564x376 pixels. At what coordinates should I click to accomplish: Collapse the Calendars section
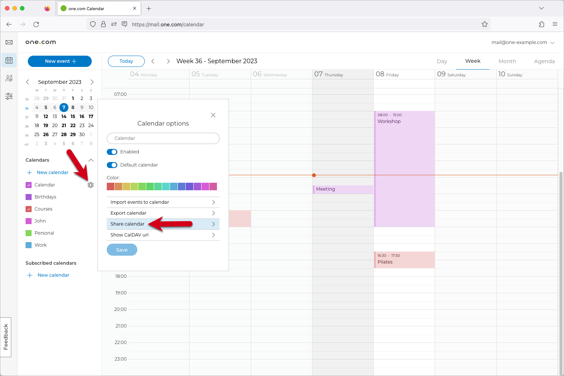(x=91, y=160)
